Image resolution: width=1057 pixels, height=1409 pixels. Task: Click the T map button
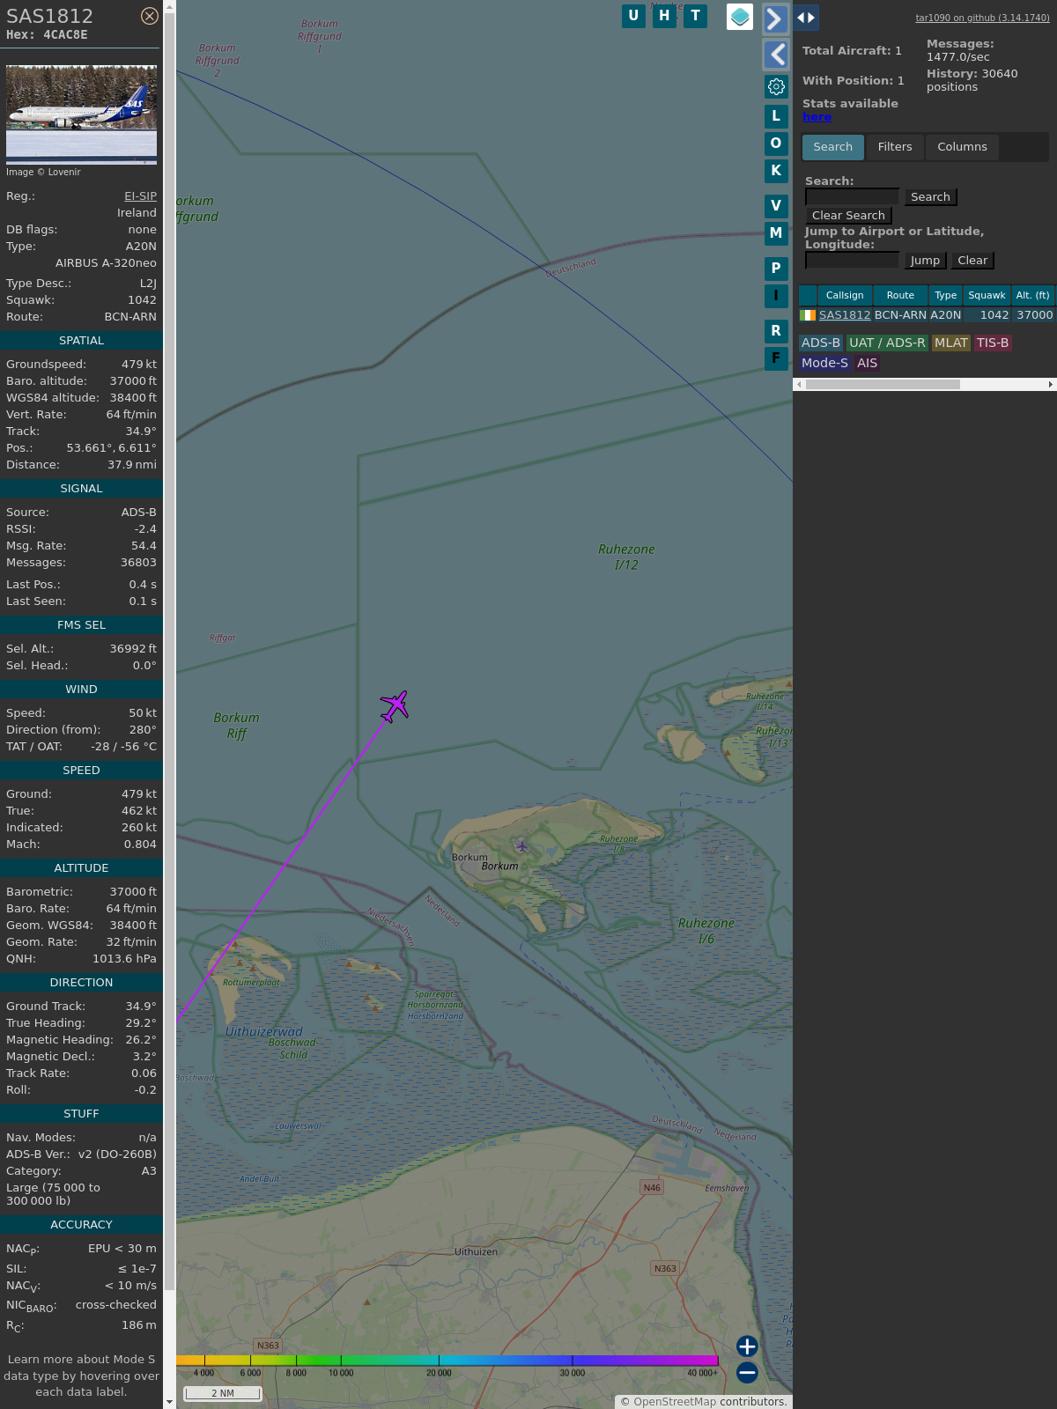click(x=695, y=16)
